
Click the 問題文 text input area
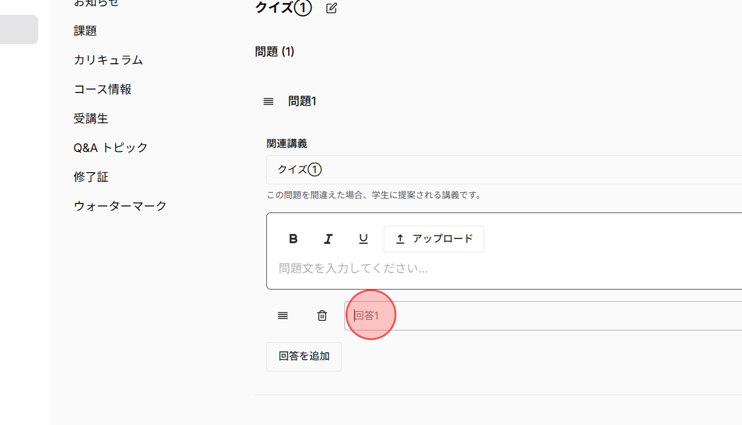[x=372, y=268]
